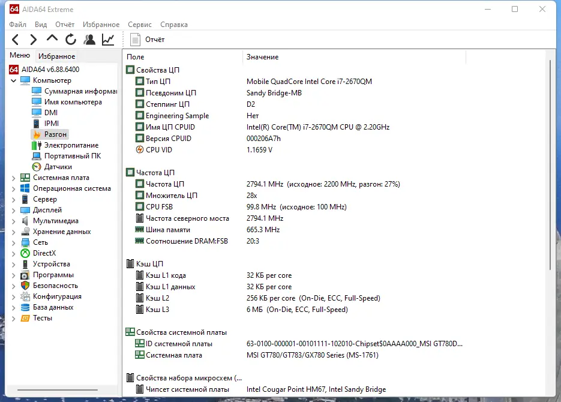Expand the Тесты tree node
Image resolution: width=561 pixels, height=402 pixels.
14,319
